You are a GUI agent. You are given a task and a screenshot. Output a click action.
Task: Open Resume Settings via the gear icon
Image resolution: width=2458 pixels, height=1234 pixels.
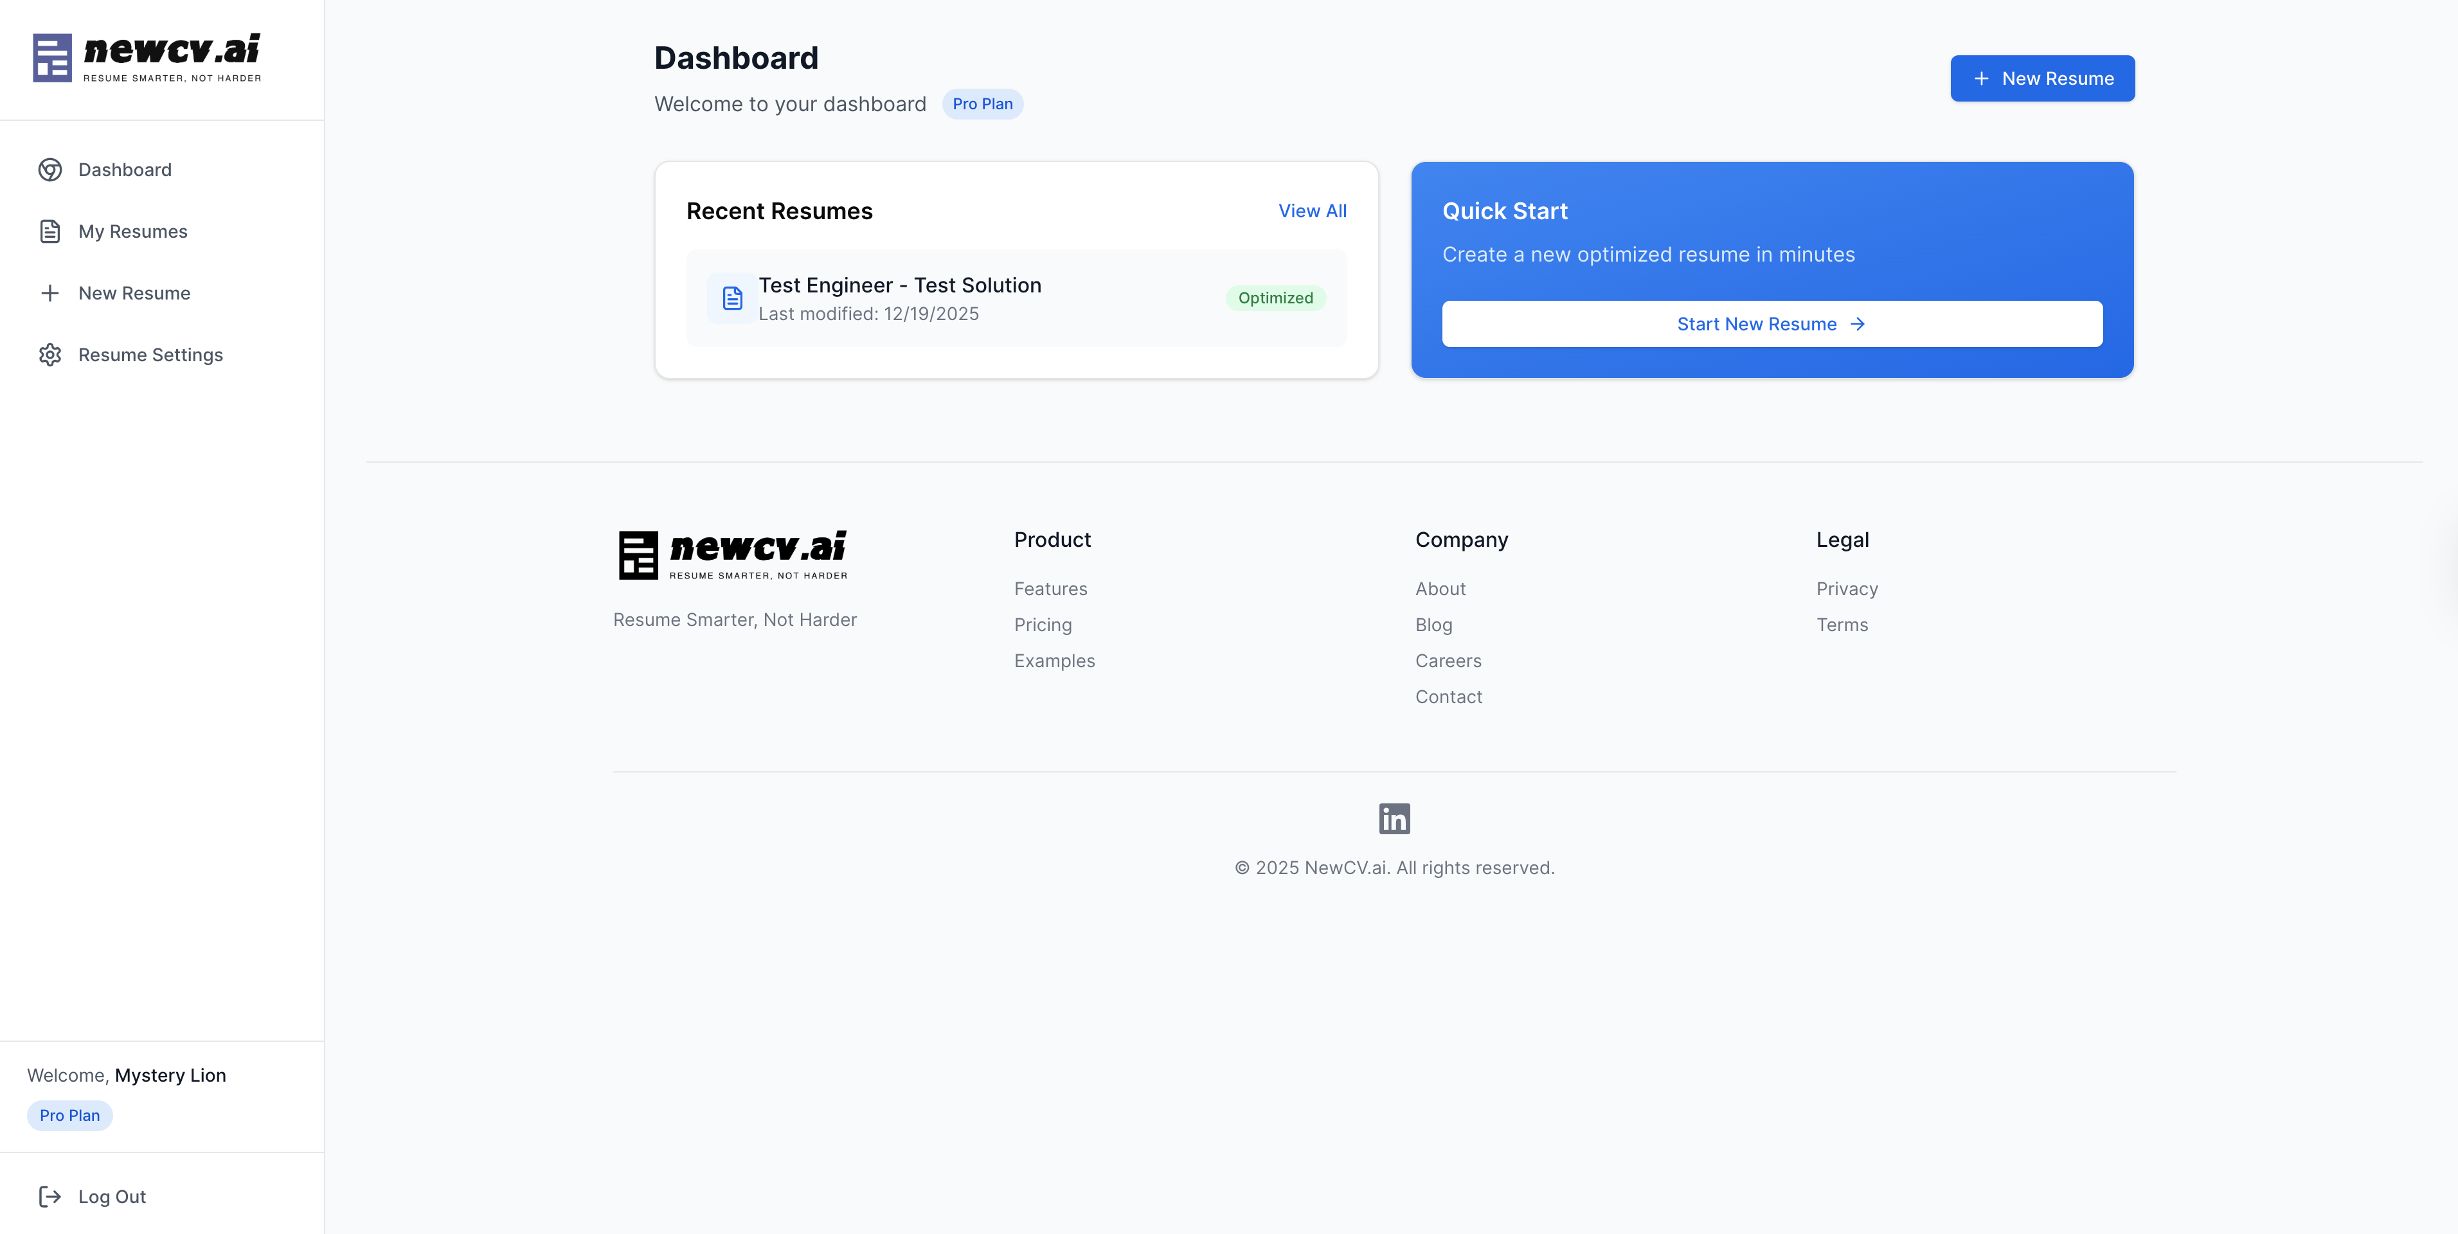point(49,354)
